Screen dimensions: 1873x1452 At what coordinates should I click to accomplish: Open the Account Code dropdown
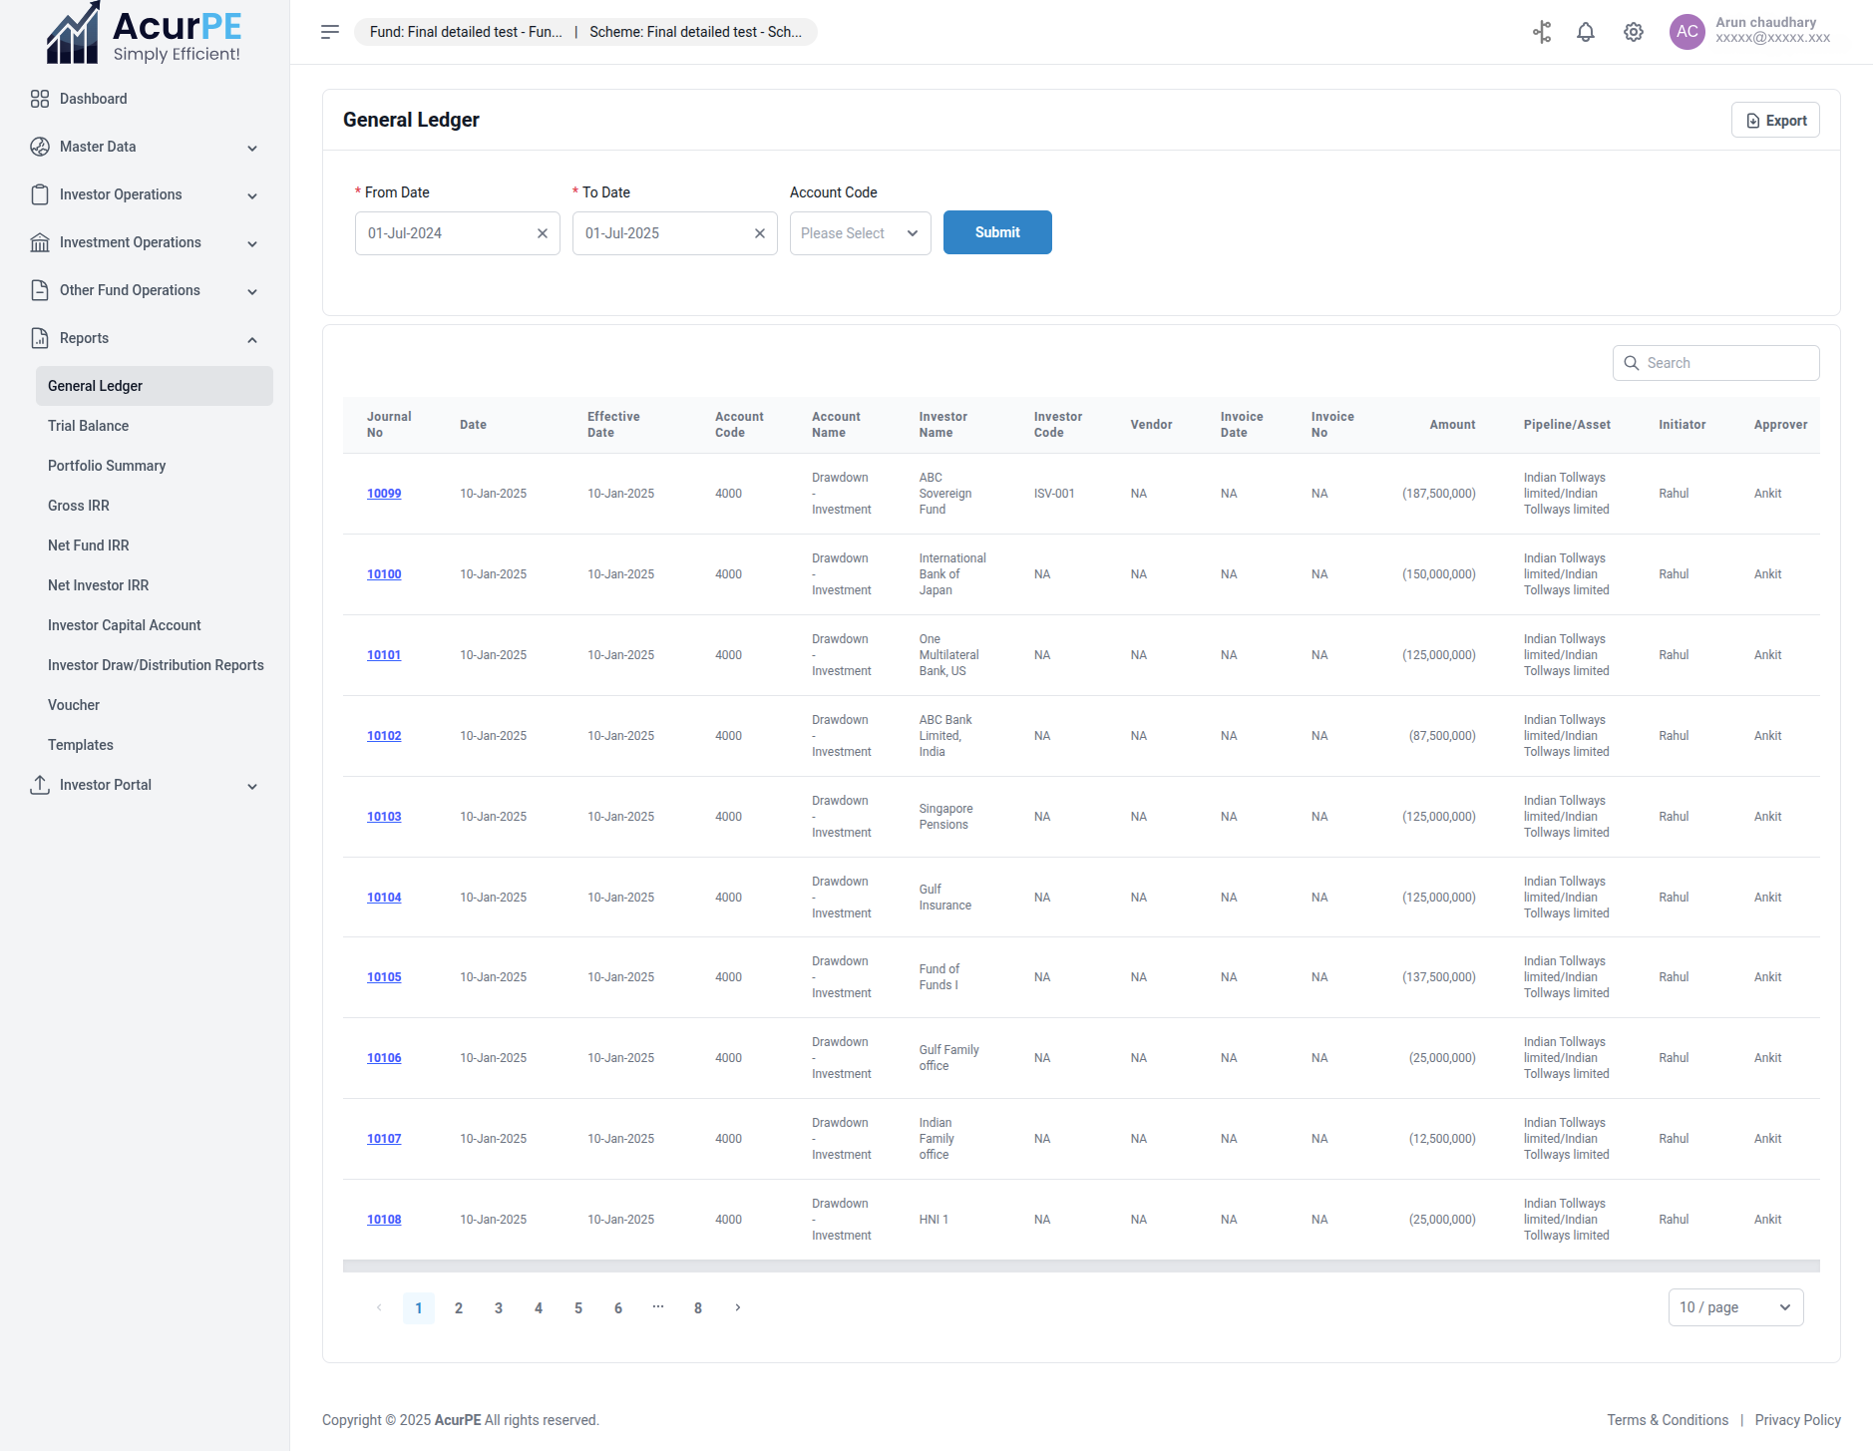(860, 233)
